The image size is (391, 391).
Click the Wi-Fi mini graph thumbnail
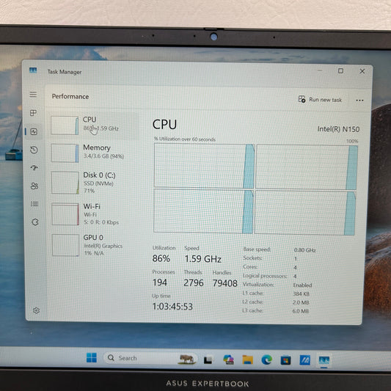pyautogui.click(x=65, y=214)
